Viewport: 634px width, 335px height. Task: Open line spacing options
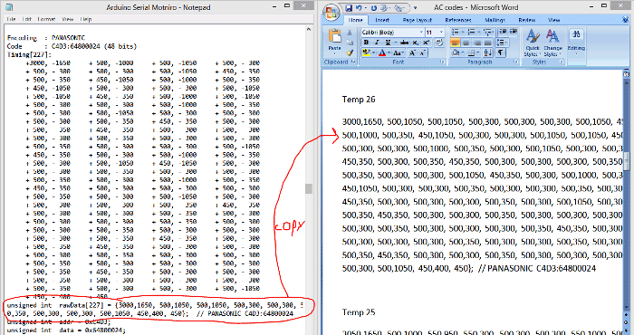(503, 43)
